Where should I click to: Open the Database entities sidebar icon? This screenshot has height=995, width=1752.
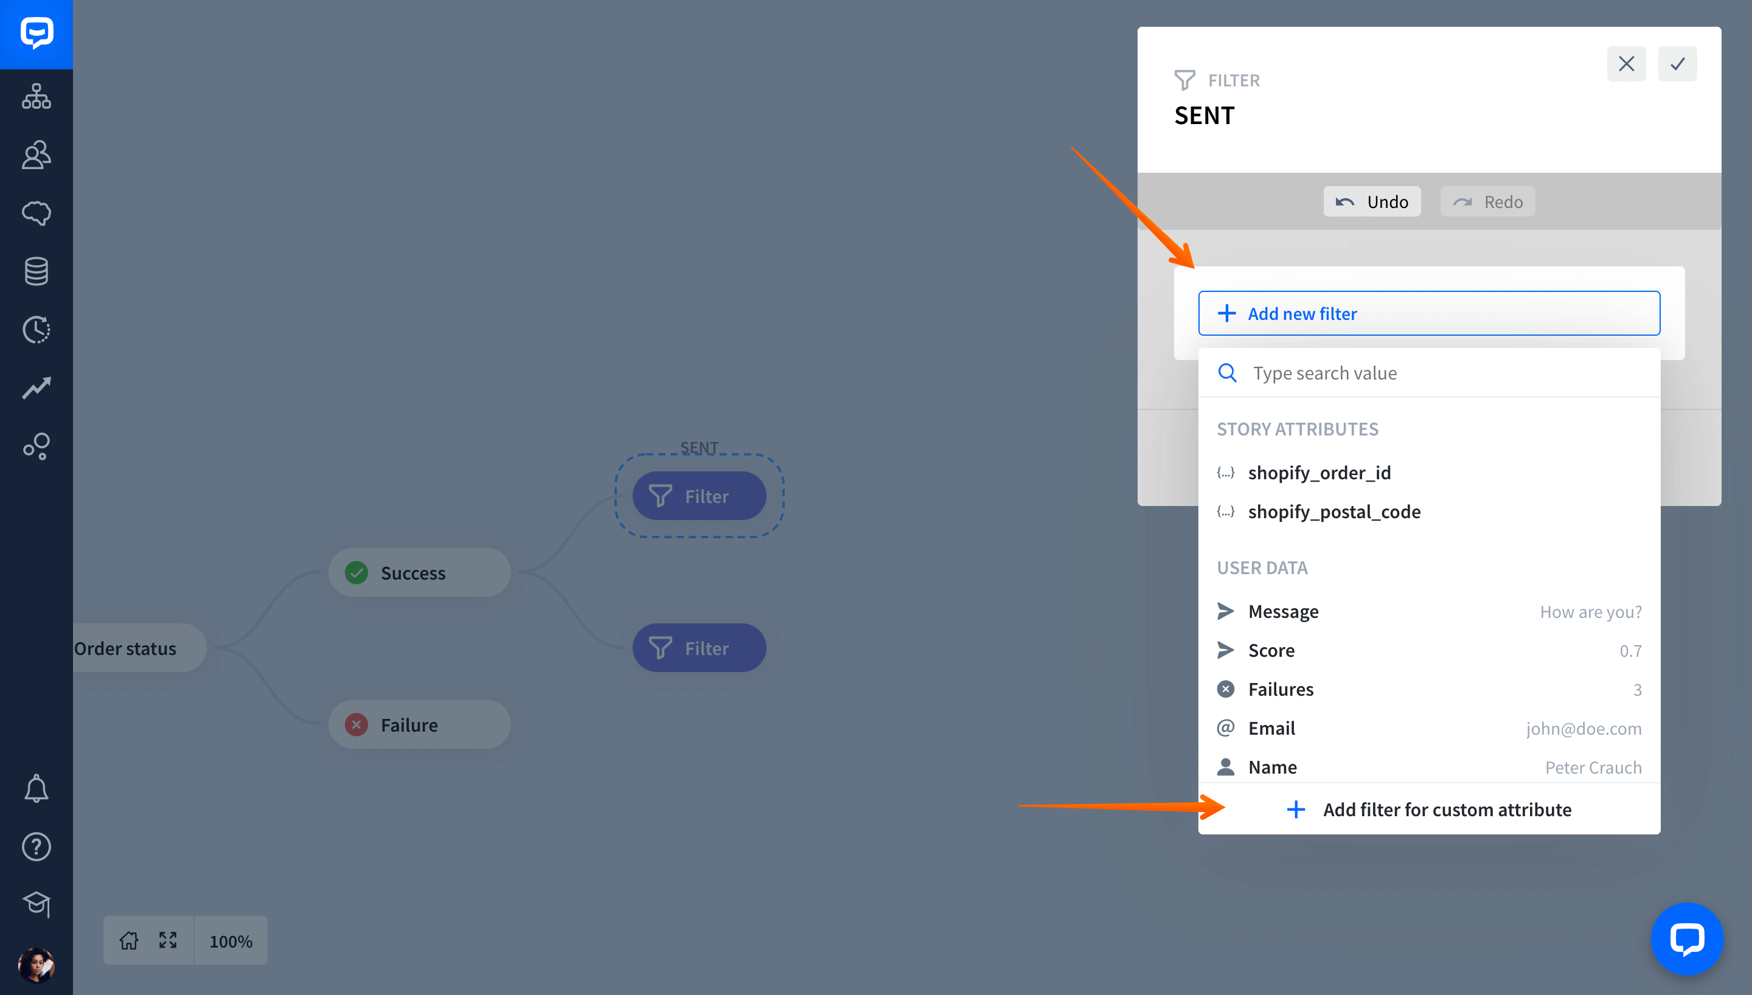point(36,271)
